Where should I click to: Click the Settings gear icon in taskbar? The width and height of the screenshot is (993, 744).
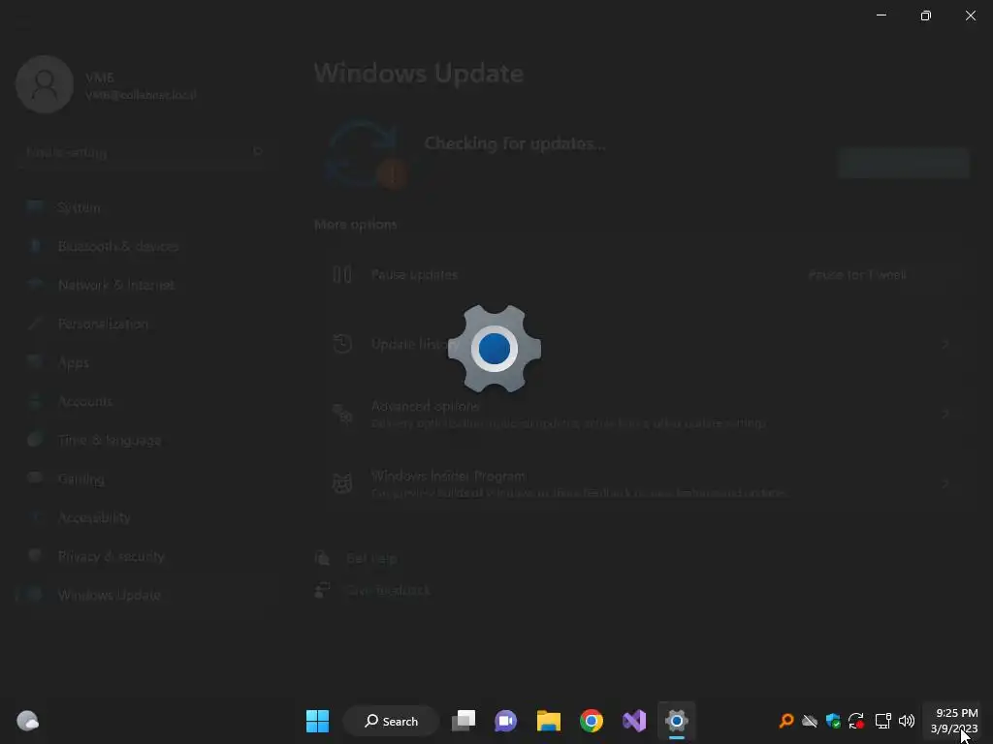[676, 721]
